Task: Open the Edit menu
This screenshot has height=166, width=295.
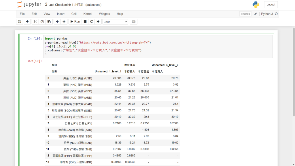Action: [34, 14]
